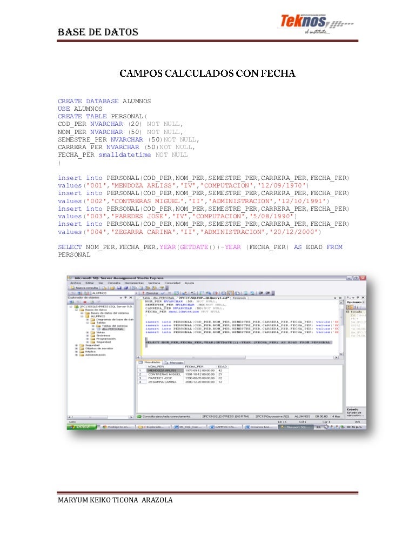Image resolution: width=415 pixels, height=537 pixels.
Task: Open the Archivo menu
Action: point(76,283)
